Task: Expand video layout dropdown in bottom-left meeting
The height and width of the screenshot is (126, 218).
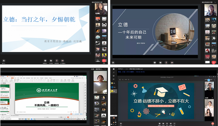Action: tap(105, 69)
